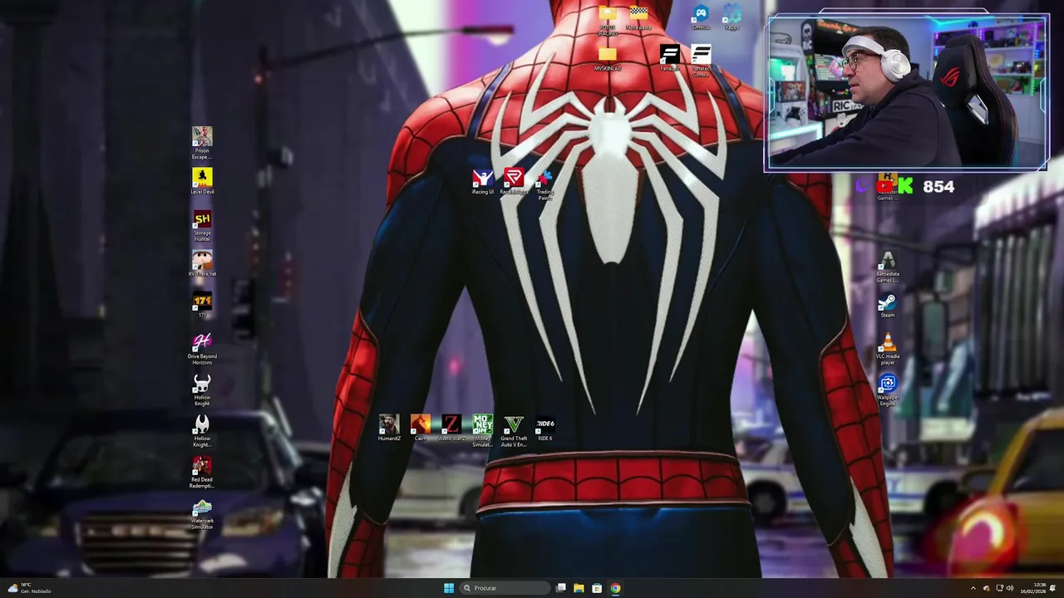
Task: Open the Prison Escape game shortcut
Action: click(202, 143)
